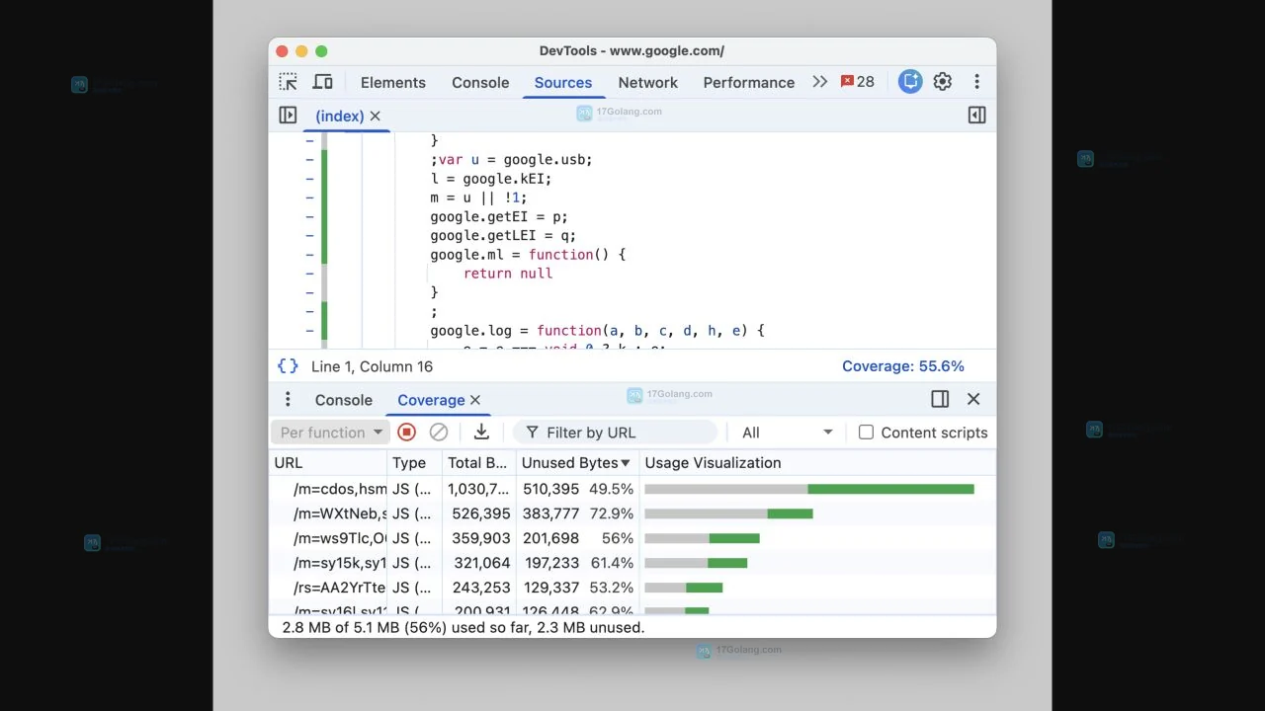Viewport: 1265px width, 711px height.
Task: Sort by Unused Bytes column header
Action: [x=578, y=462]
